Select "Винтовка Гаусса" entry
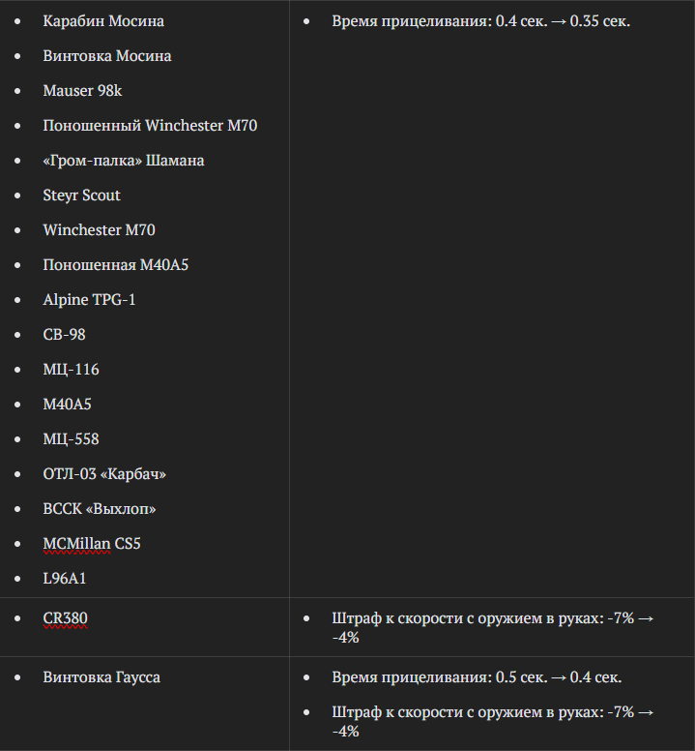 (x=101, y=677)
